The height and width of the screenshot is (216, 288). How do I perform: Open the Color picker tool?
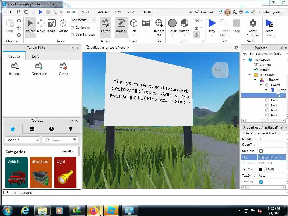(x=172, y=26)
